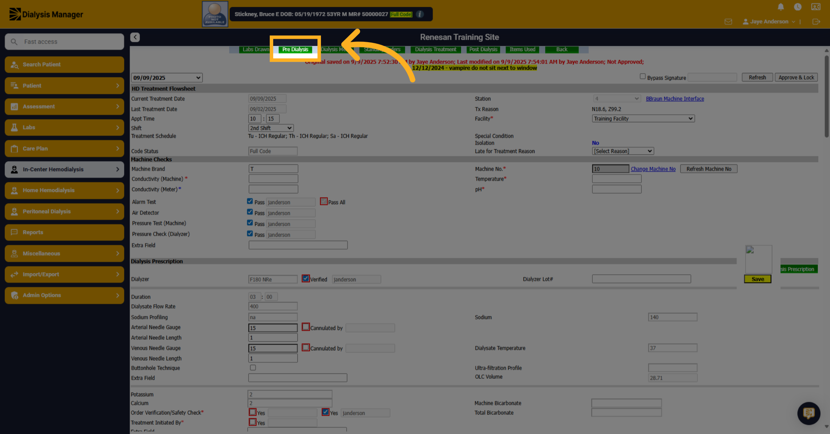Click the Conductivity (Machine) input field

273,179
